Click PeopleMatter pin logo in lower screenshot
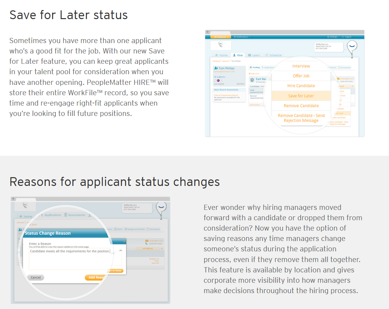Viewport: 389px width, 309px height. pos(25,205)
